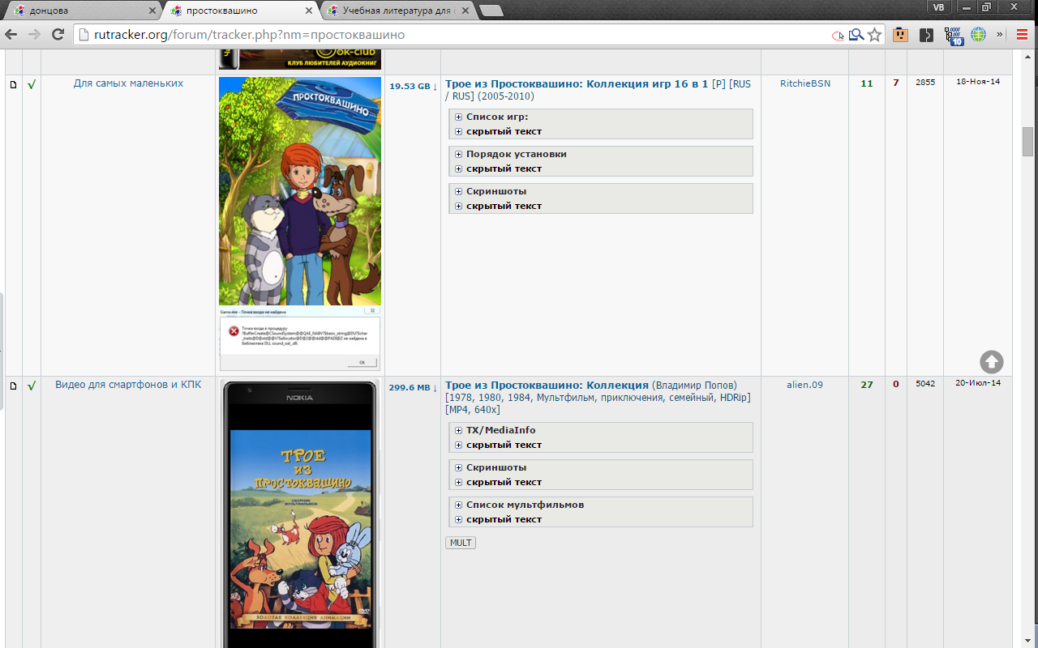This screenshot has width=1038, height=648.
Task: Click the leechers count 7
Action: 896,83
